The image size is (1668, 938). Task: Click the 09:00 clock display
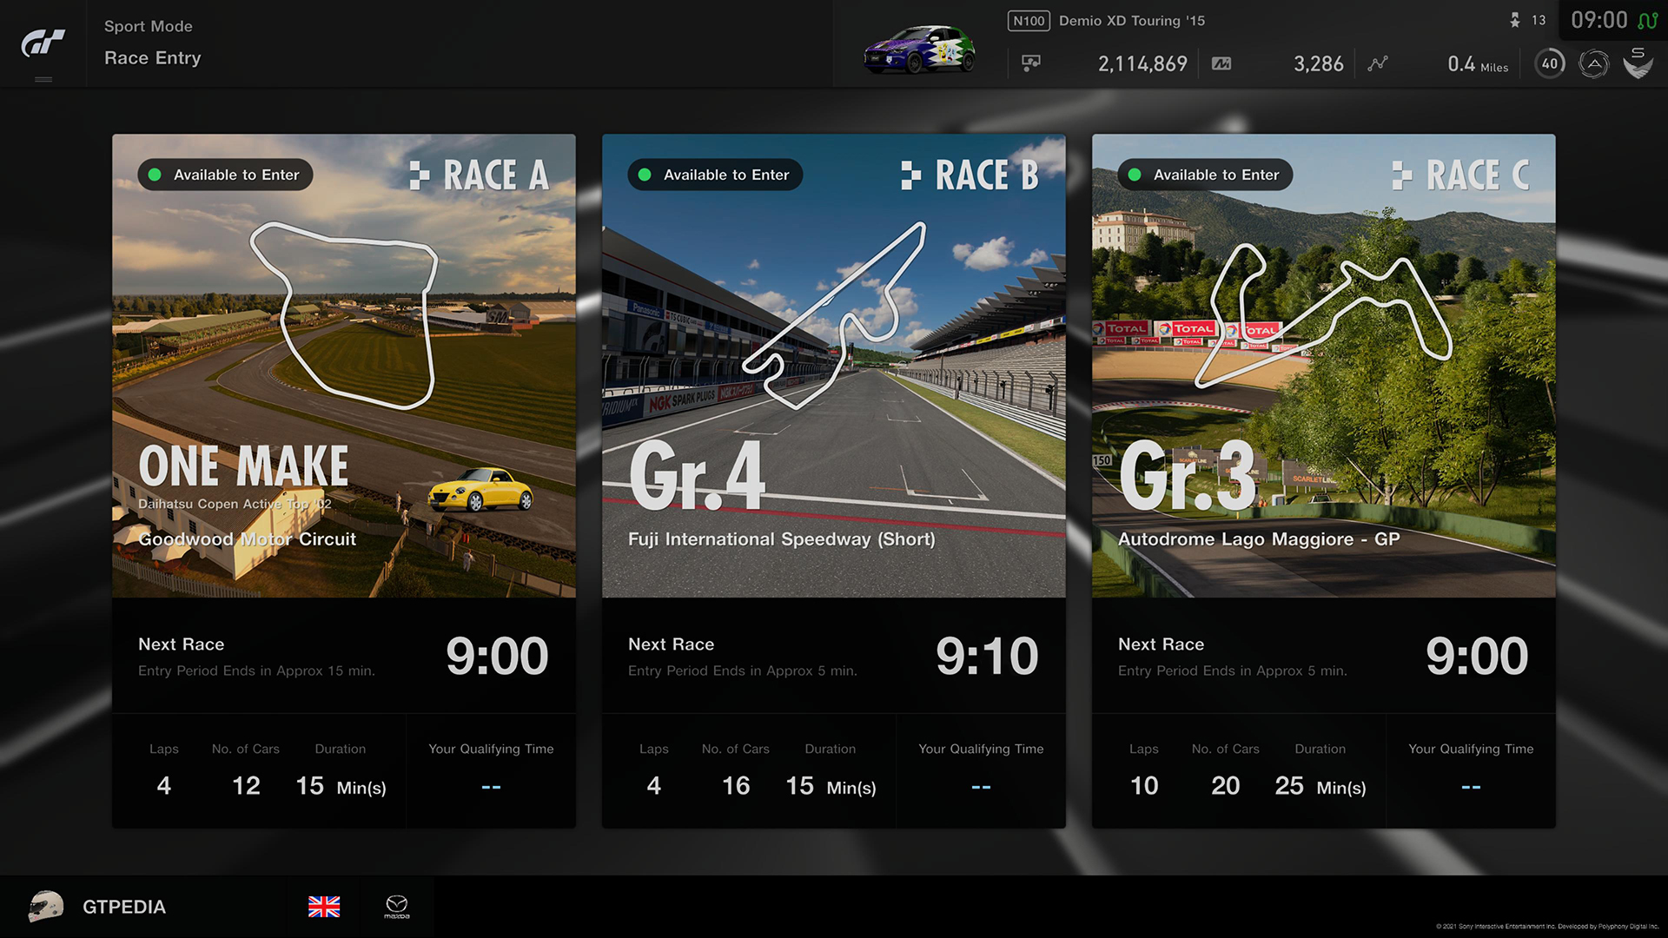(x=1599, y=20)
